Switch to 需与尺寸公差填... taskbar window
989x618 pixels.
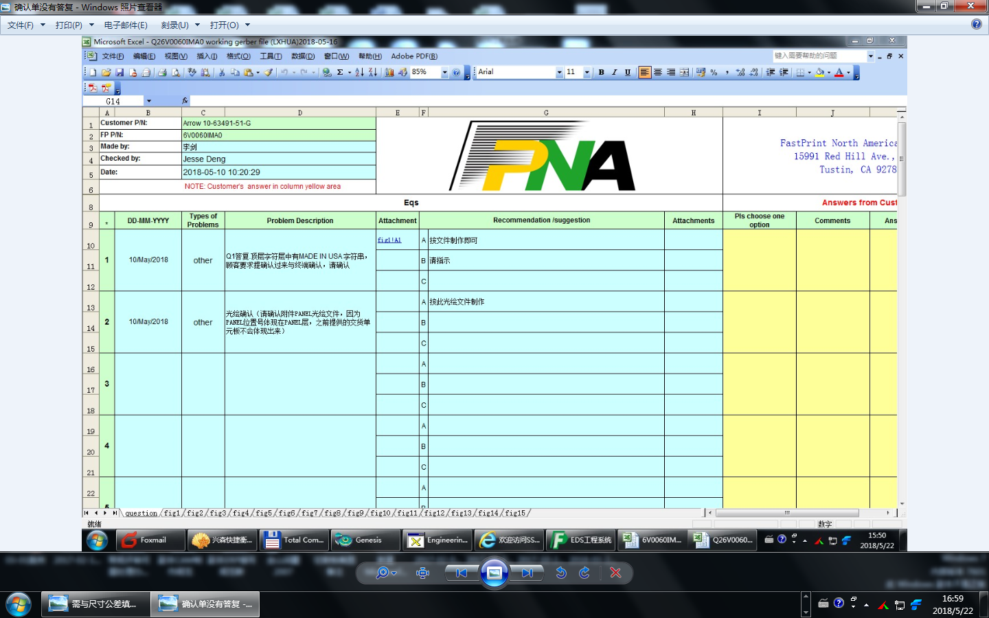[x=95, y=604]
